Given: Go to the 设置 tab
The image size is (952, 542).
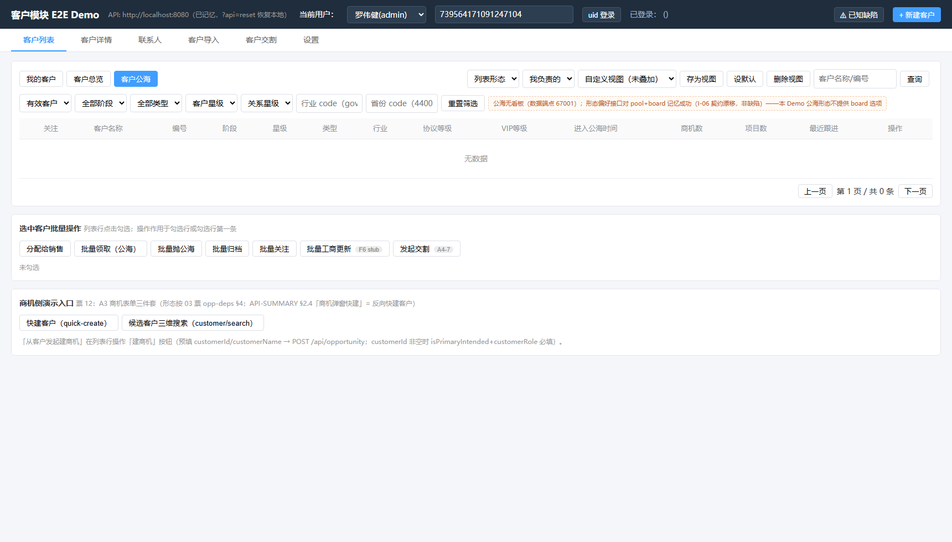Looking at the screenshot, I should [311, 40].
